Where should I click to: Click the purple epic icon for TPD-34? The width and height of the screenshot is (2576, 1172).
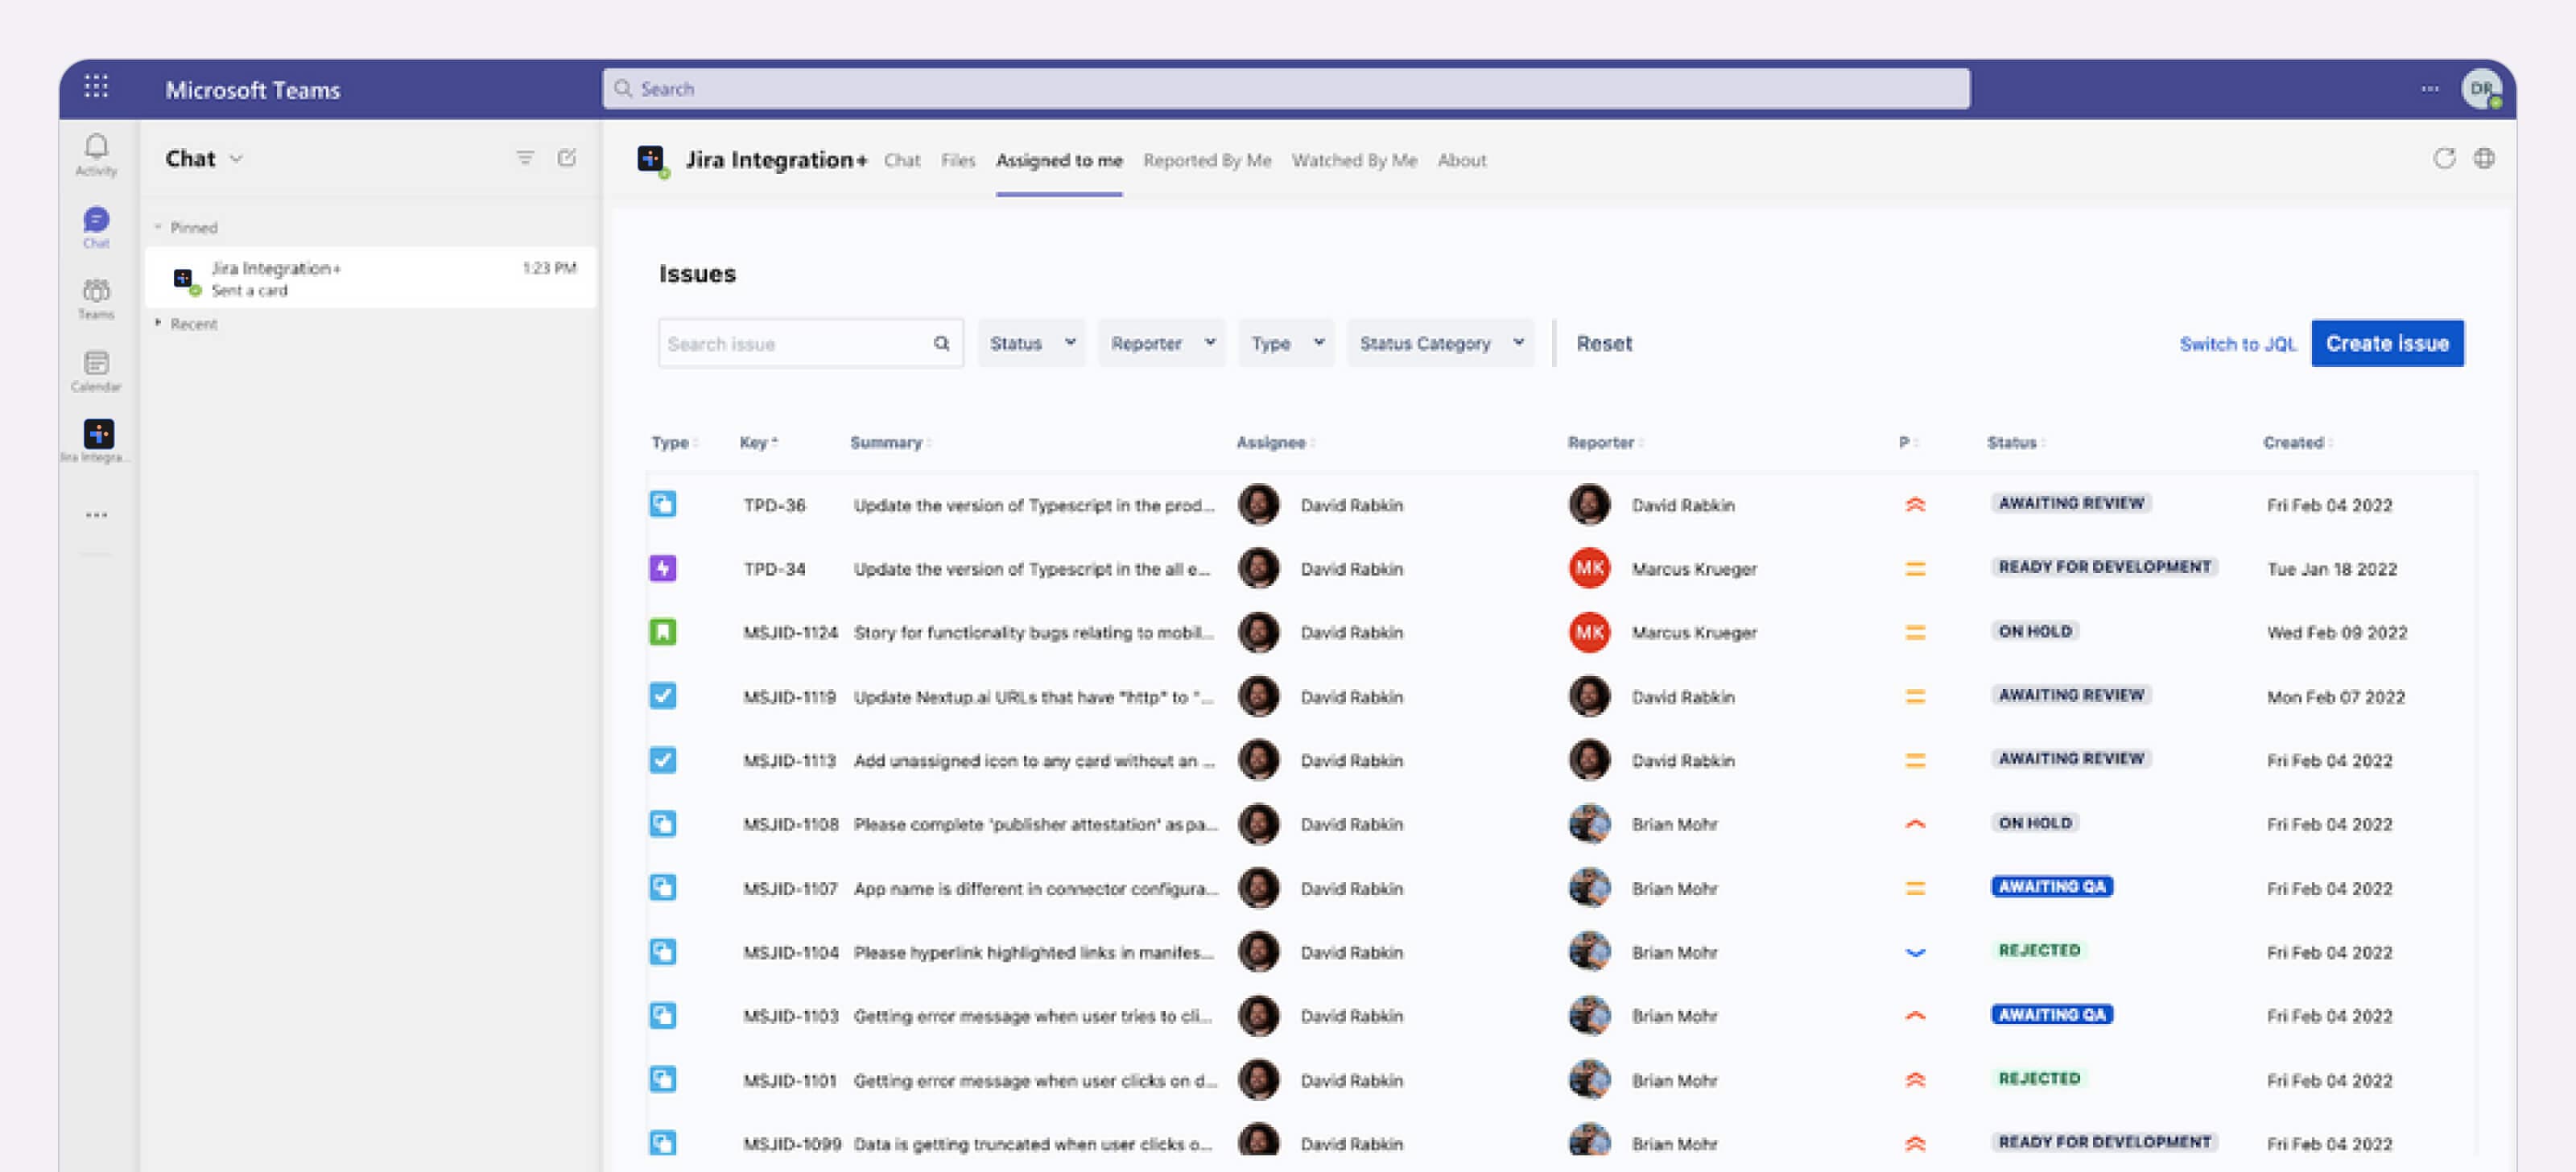point(663,568)
